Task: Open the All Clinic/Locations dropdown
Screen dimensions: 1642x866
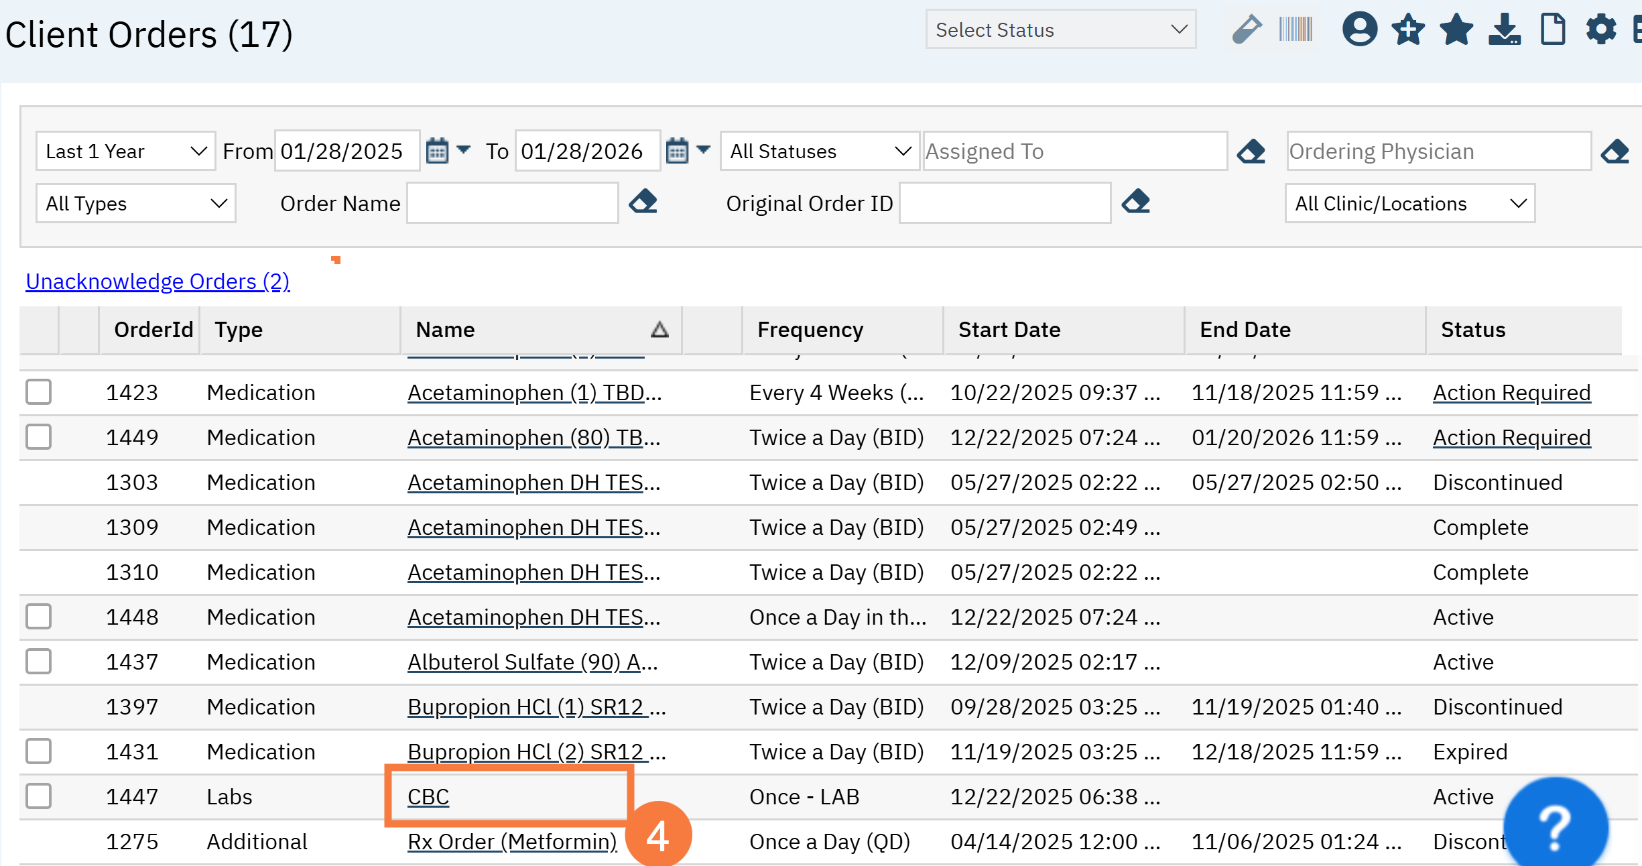Action: click(x=1409, y=204)
